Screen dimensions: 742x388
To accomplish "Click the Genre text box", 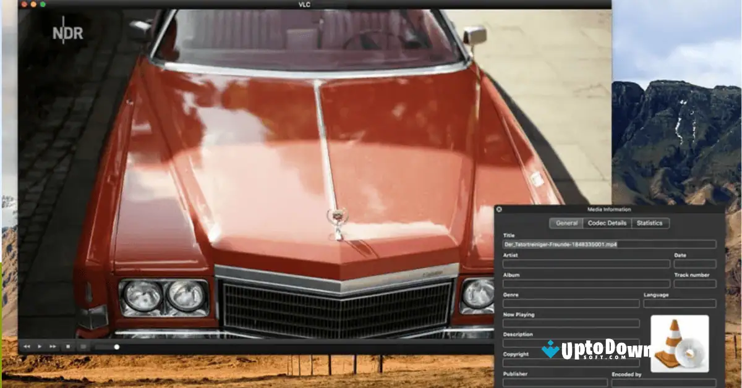I will tap(572, 304).
